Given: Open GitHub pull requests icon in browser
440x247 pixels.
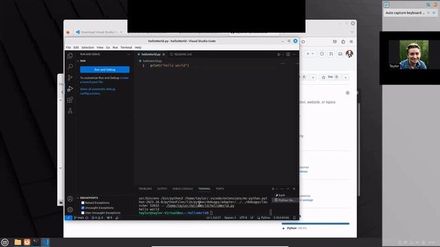Looking at the screenshot, I should (x=331, y=54).
